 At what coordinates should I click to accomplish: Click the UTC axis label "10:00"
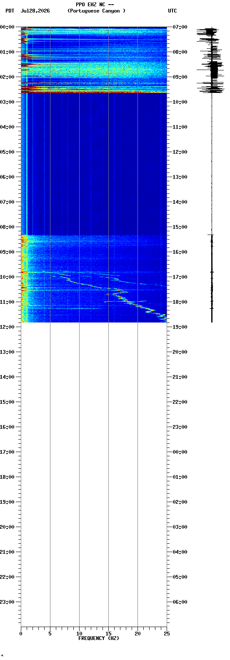pyautogui.click(x=180, y=102)
